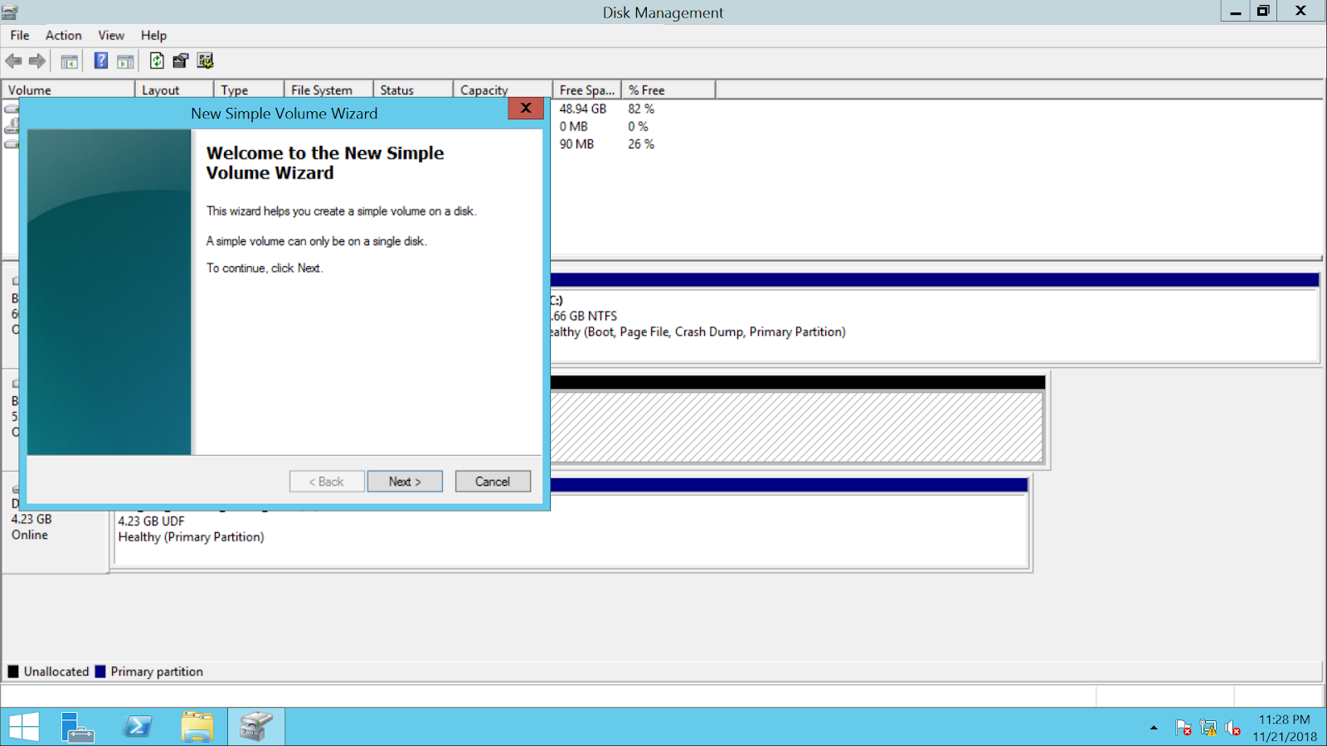
Task: Open the Windows Start button
Action: [x=24, y=725]
